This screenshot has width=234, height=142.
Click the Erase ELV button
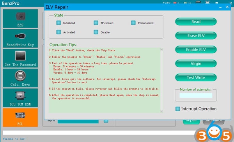196,36
